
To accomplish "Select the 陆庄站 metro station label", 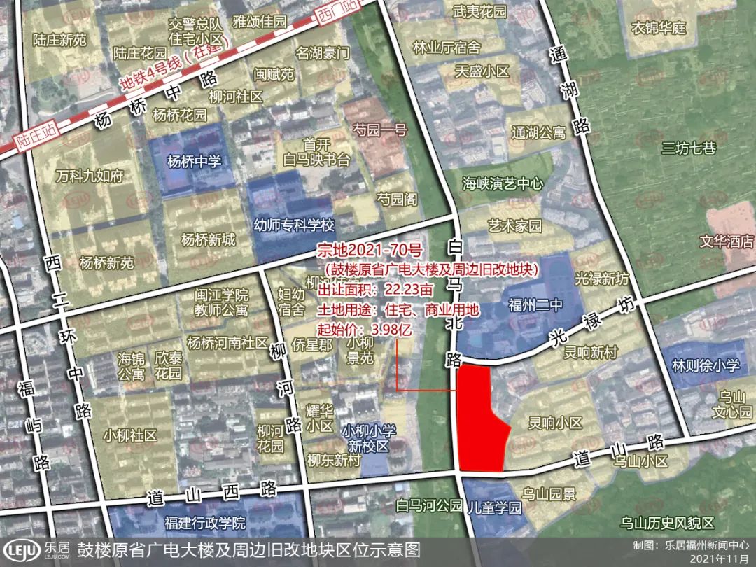I will pos(36,135).
